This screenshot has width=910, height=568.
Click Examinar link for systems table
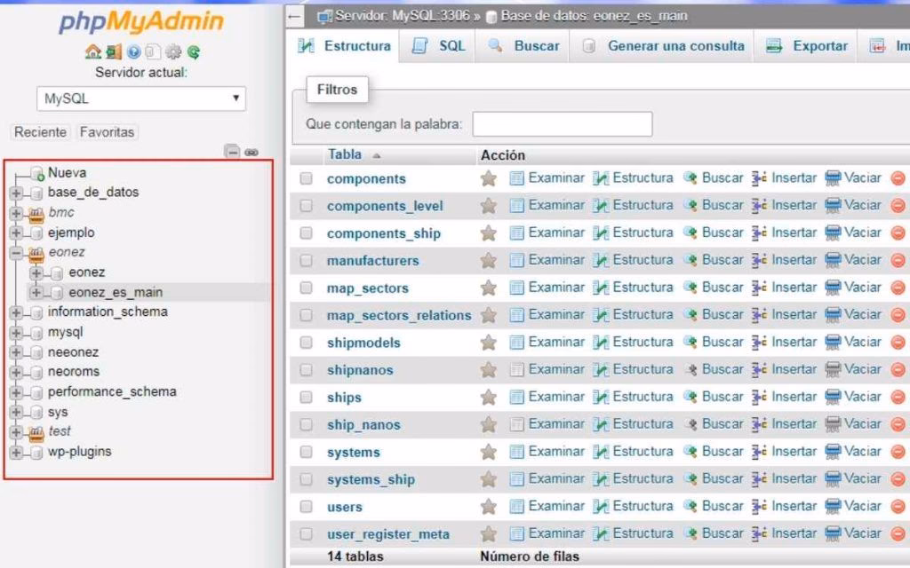tap(556, 452)
